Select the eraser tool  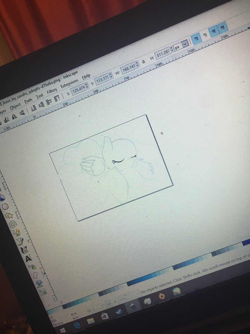[35, 275]
